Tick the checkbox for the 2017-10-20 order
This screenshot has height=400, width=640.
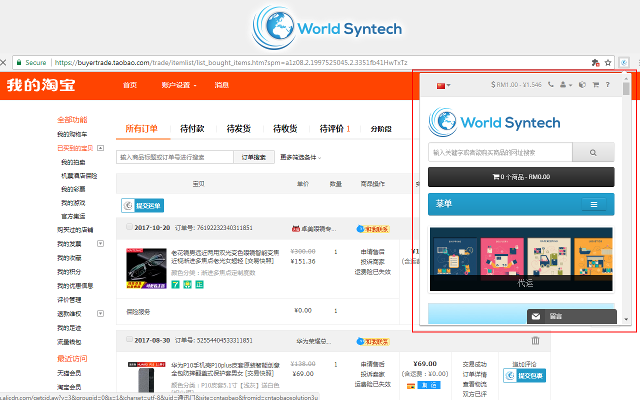pos(129,227)
